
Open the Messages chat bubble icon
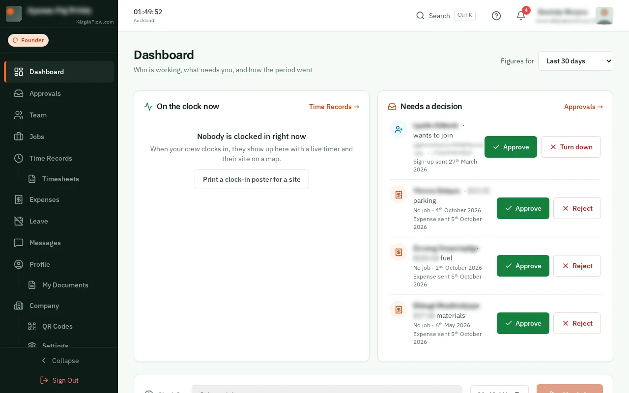click(x=19, y=243)
